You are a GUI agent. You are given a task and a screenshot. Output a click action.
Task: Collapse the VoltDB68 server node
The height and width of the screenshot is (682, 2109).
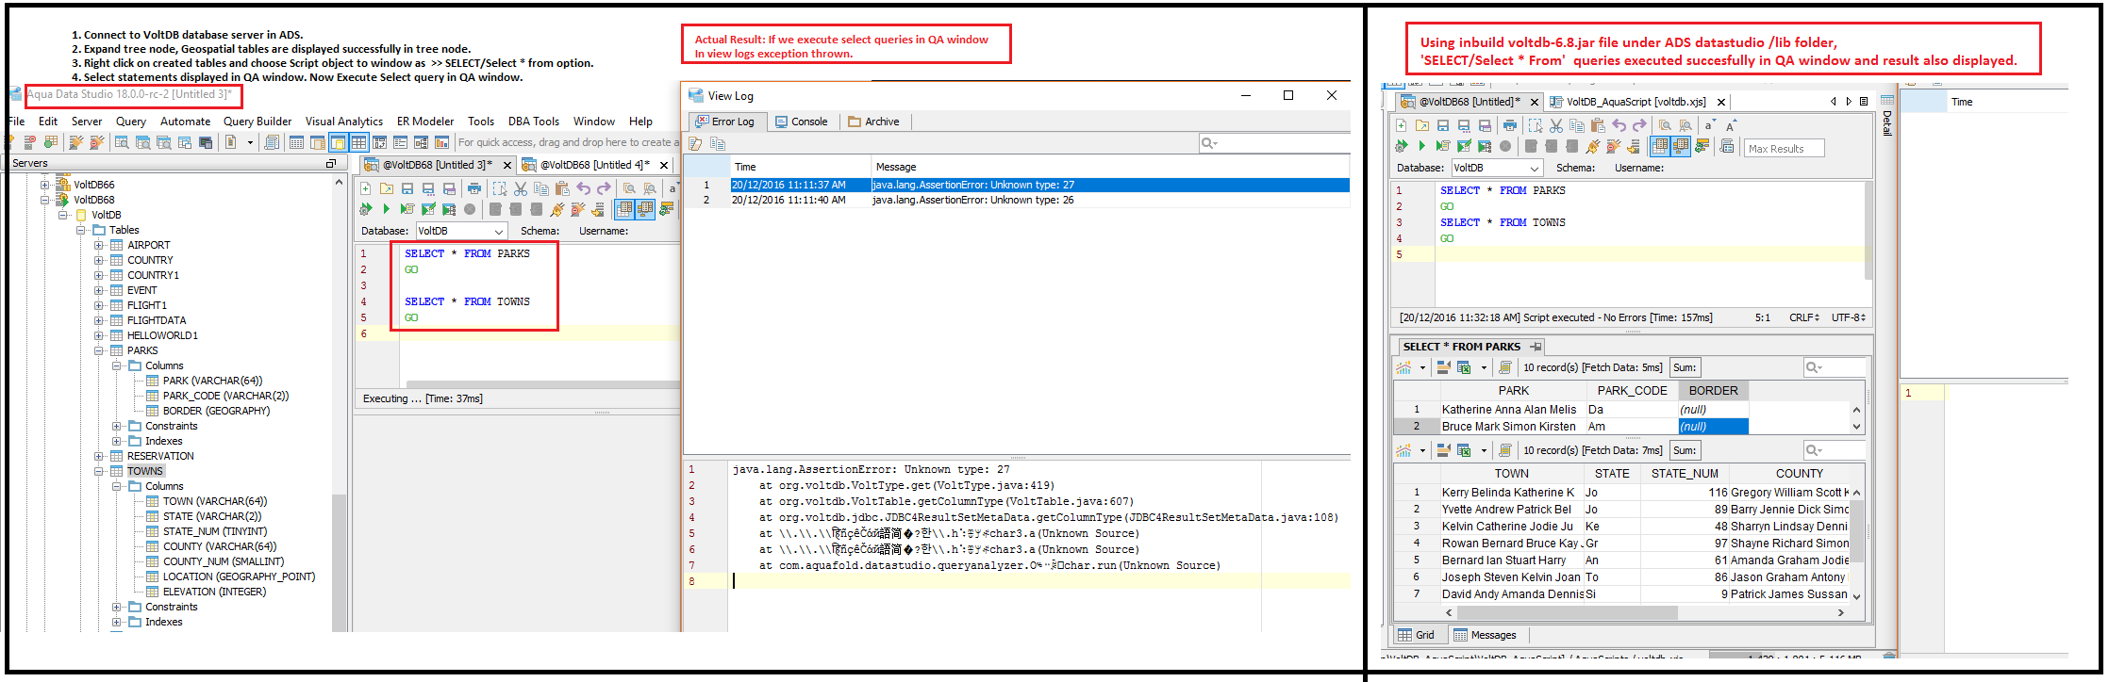pos(44,200)
